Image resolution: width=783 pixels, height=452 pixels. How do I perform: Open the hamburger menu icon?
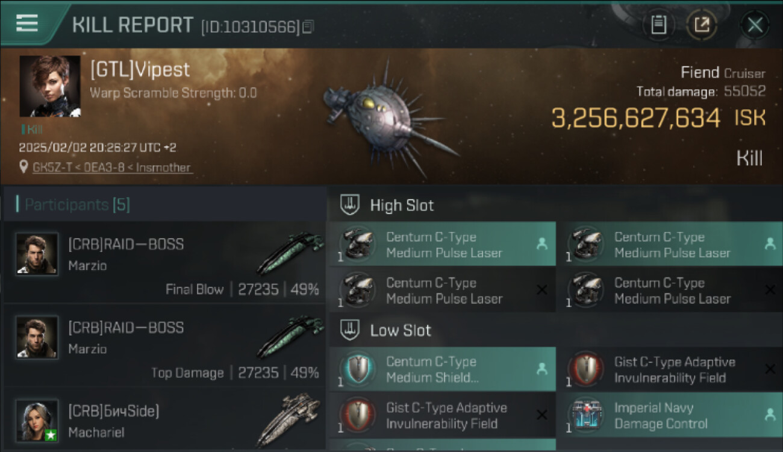(27, 24)
